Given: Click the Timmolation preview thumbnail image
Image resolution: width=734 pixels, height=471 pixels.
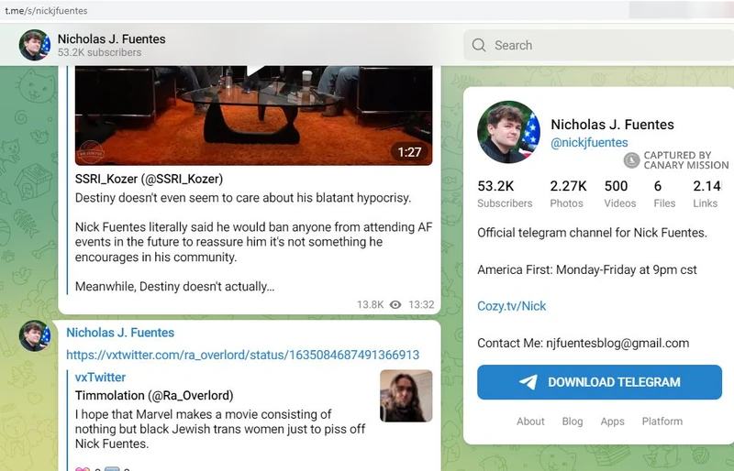Looking at the screenshot, I should pyautogui.click(x=406, y=396).
